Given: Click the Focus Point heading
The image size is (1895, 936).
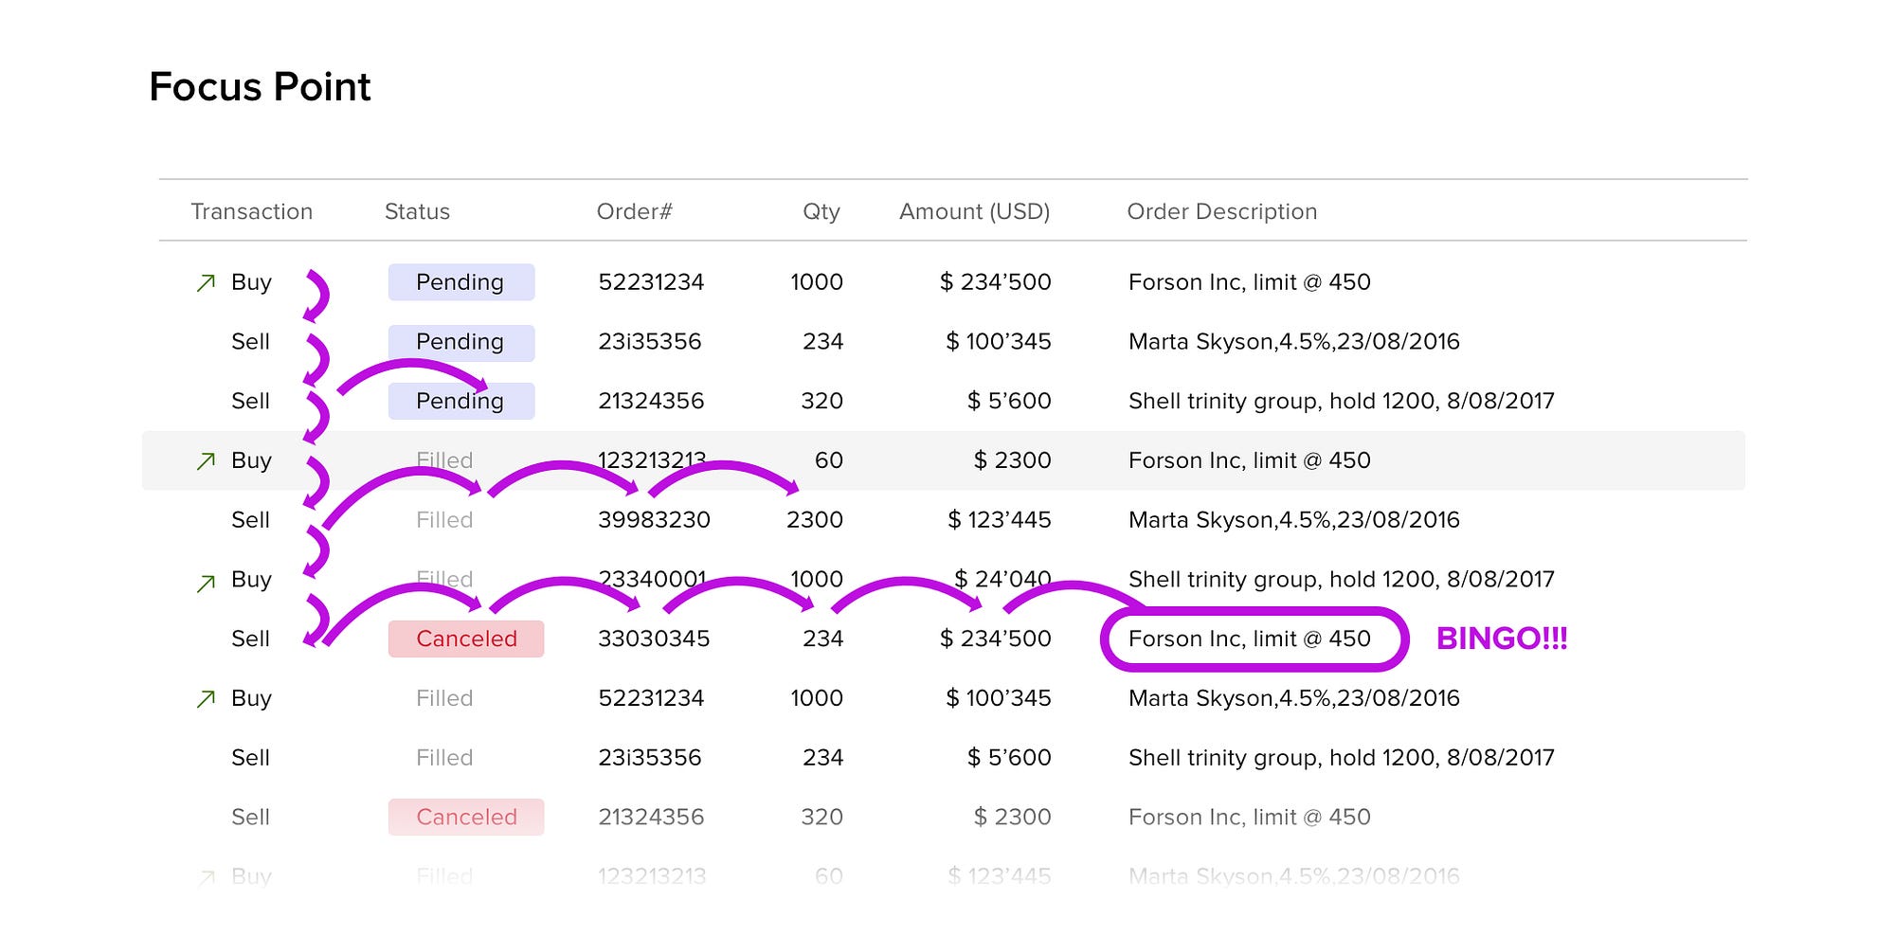Looking at the screenshot, I should coord(260,87).
